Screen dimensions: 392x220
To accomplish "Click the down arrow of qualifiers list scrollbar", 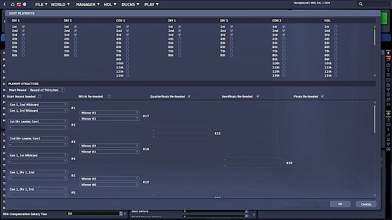I will pos(375,76).
